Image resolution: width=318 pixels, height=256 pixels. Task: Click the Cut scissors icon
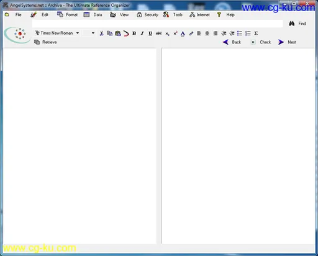click(101, 33)
